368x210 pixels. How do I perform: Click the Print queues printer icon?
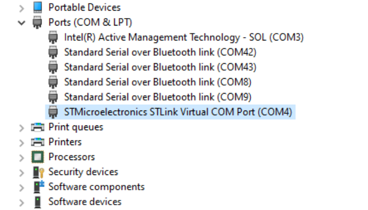(38, 127)
